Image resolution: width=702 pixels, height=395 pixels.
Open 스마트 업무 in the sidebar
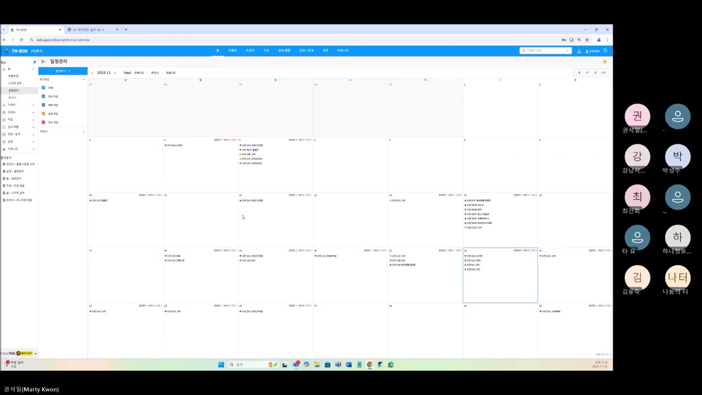click(15, 83)
